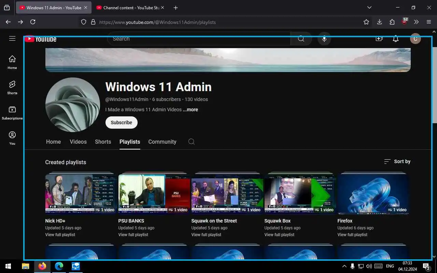Open a new browser tab
The image size is (437, 273).
[175, 8]
